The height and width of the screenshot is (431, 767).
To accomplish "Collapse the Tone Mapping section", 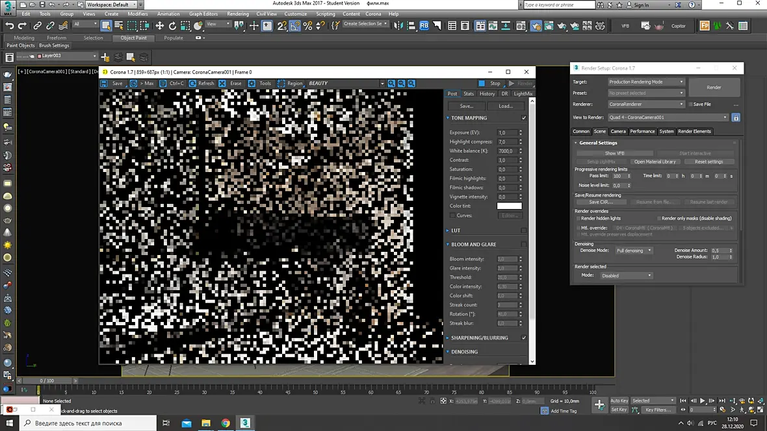I will coord(448,117).
